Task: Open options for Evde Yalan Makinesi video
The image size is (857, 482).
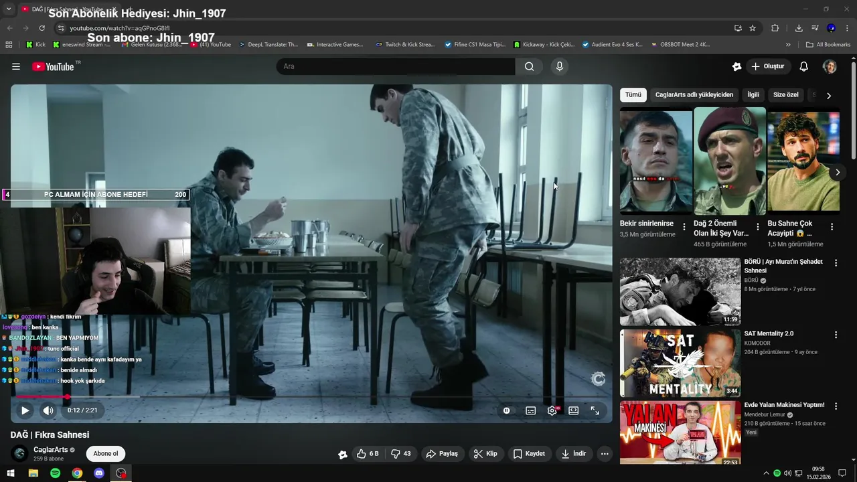Action: tap(836, 406)
